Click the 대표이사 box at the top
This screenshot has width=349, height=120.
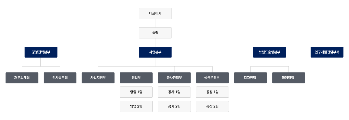coord(155,13)
